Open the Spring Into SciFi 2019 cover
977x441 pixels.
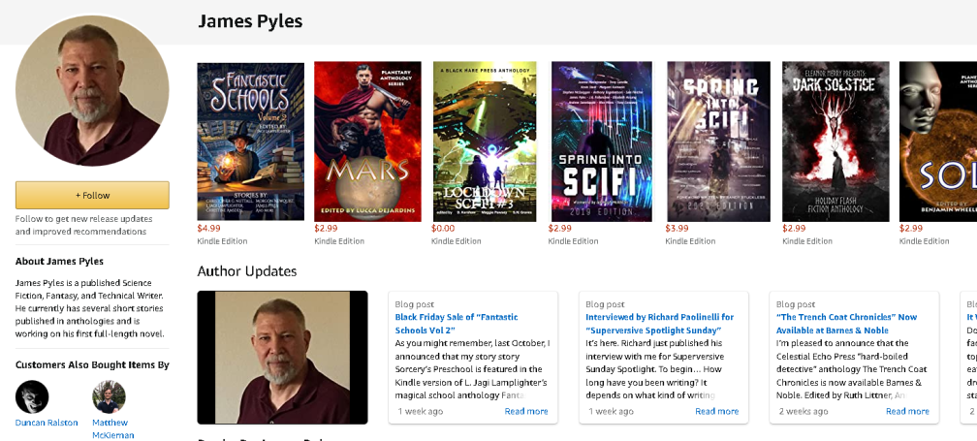[x=602, y=142]
